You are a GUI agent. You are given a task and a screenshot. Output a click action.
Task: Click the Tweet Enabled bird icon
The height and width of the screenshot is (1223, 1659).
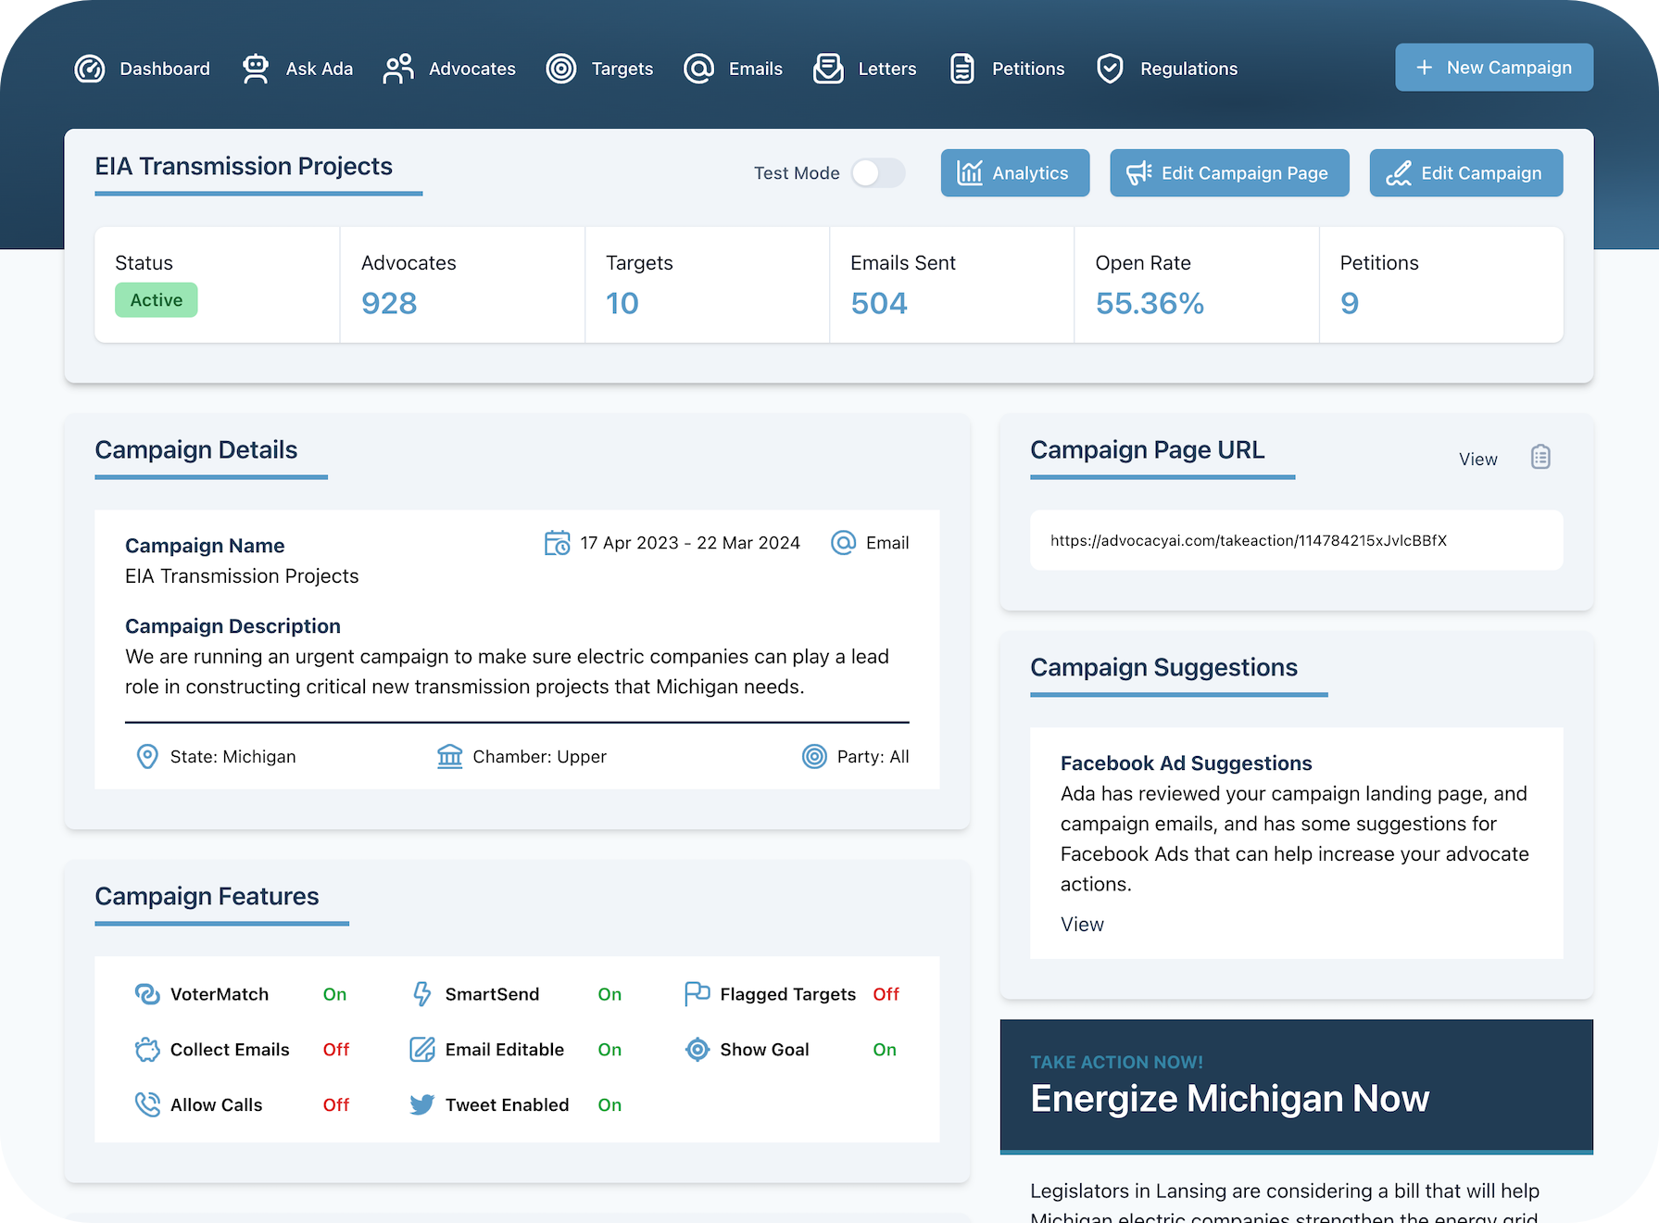[x=422, y=1104]
